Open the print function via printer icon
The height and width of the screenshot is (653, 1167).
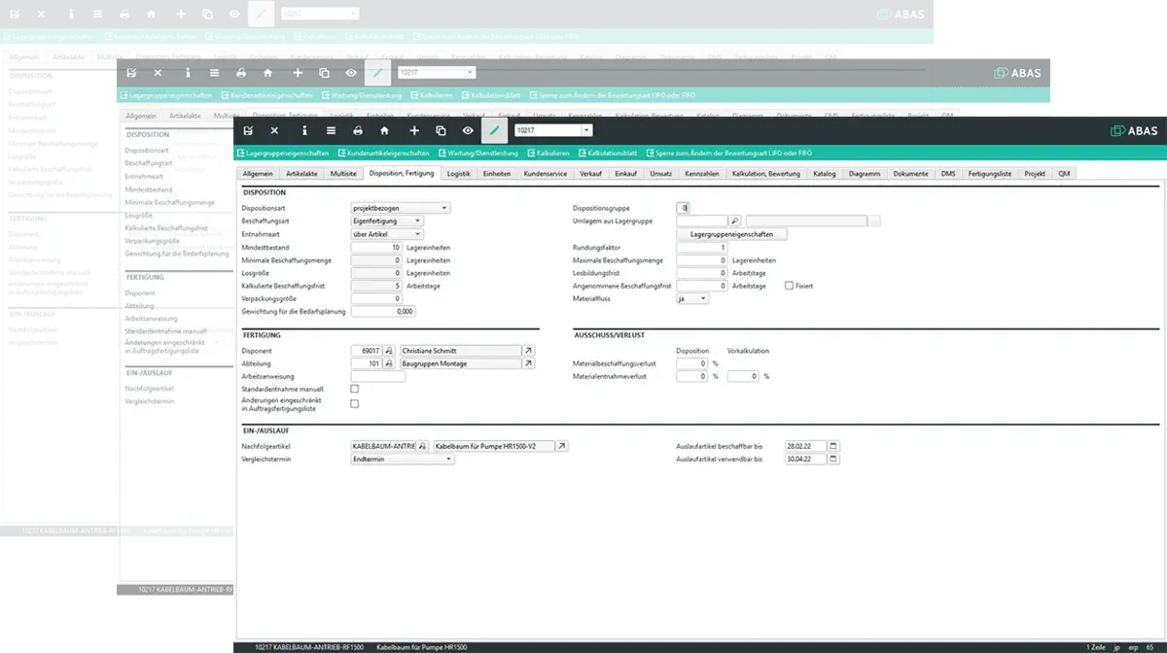[358, 130]
